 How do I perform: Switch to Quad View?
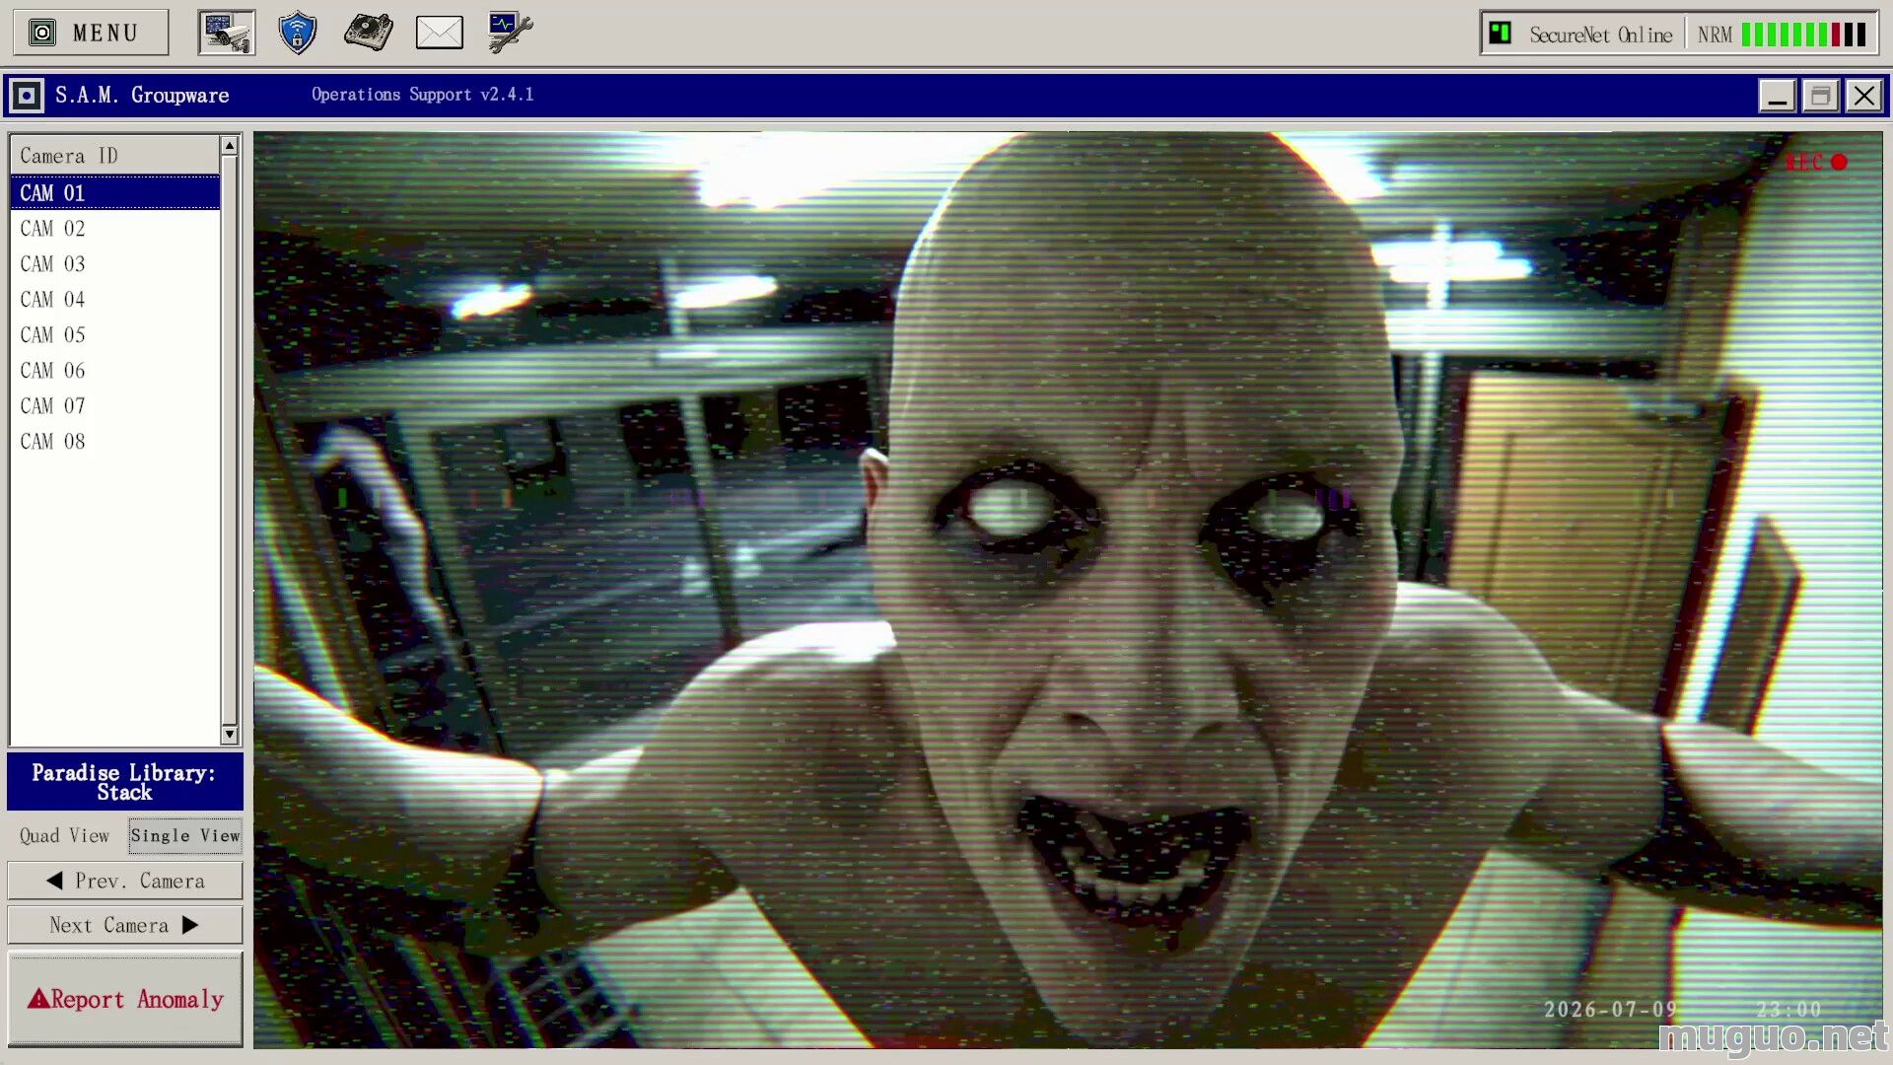pyautogui.click(x=65, y=836)
